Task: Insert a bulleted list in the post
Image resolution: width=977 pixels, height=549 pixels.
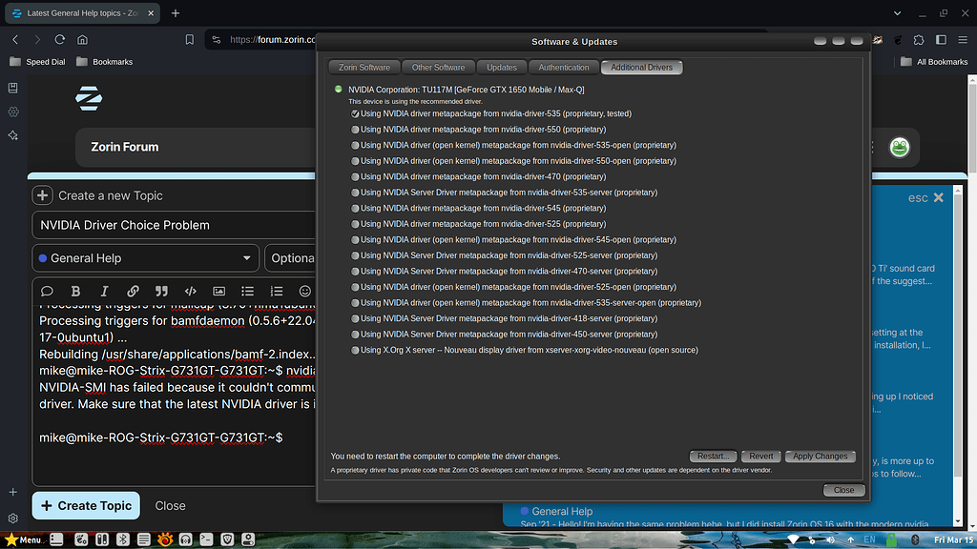Action: pos(247,291)
